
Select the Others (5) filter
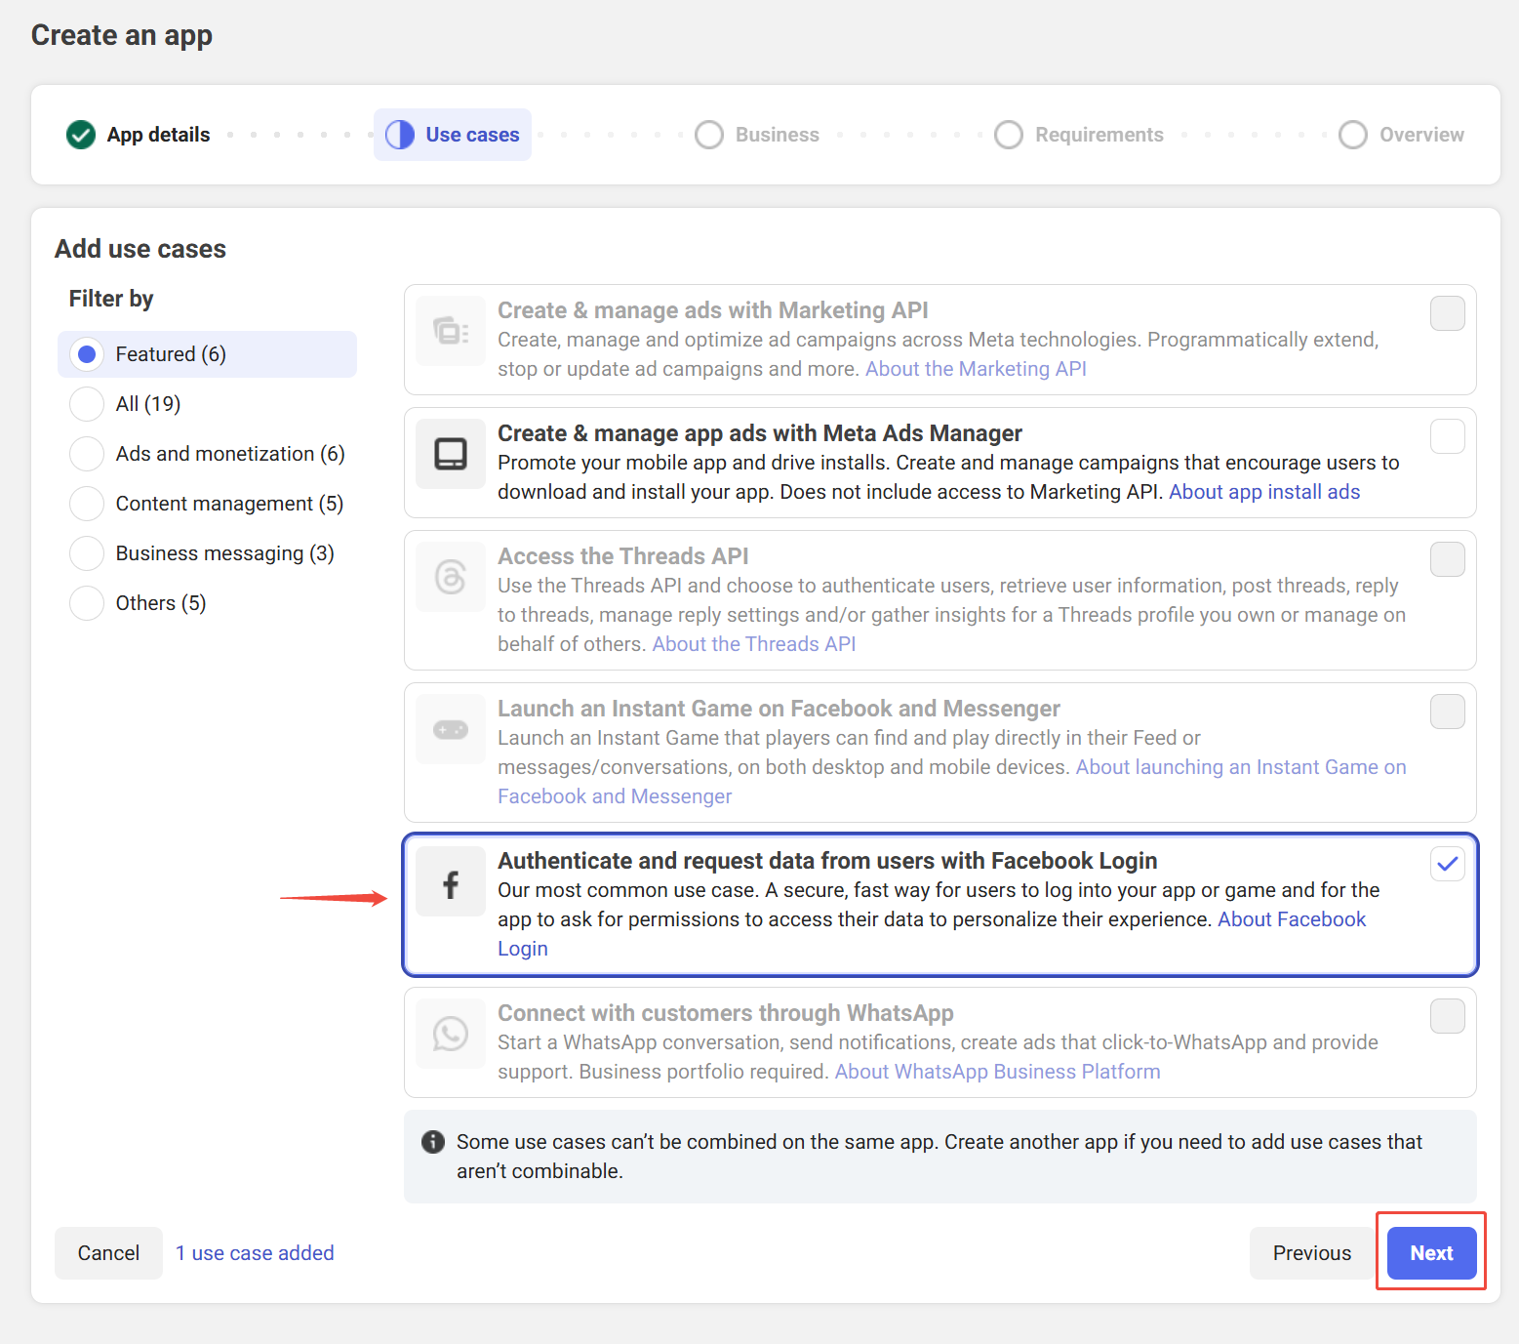pos(87,603)
